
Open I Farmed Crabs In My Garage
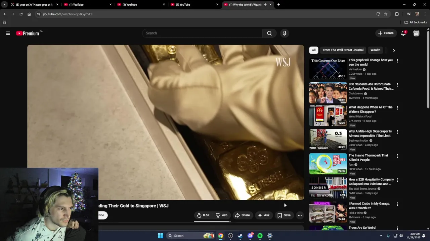369,206
